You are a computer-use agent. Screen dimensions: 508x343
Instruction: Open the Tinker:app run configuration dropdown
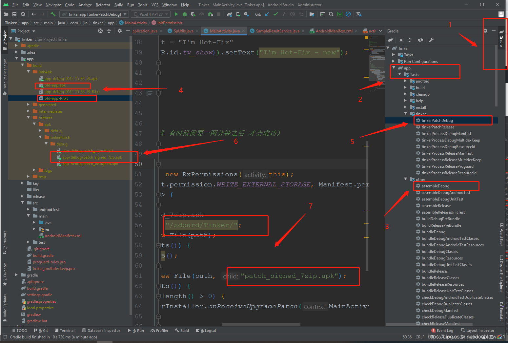94,14
